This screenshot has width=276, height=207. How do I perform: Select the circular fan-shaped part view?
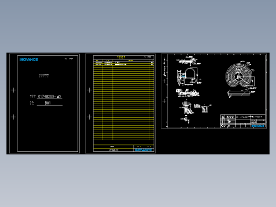[239, 75]
